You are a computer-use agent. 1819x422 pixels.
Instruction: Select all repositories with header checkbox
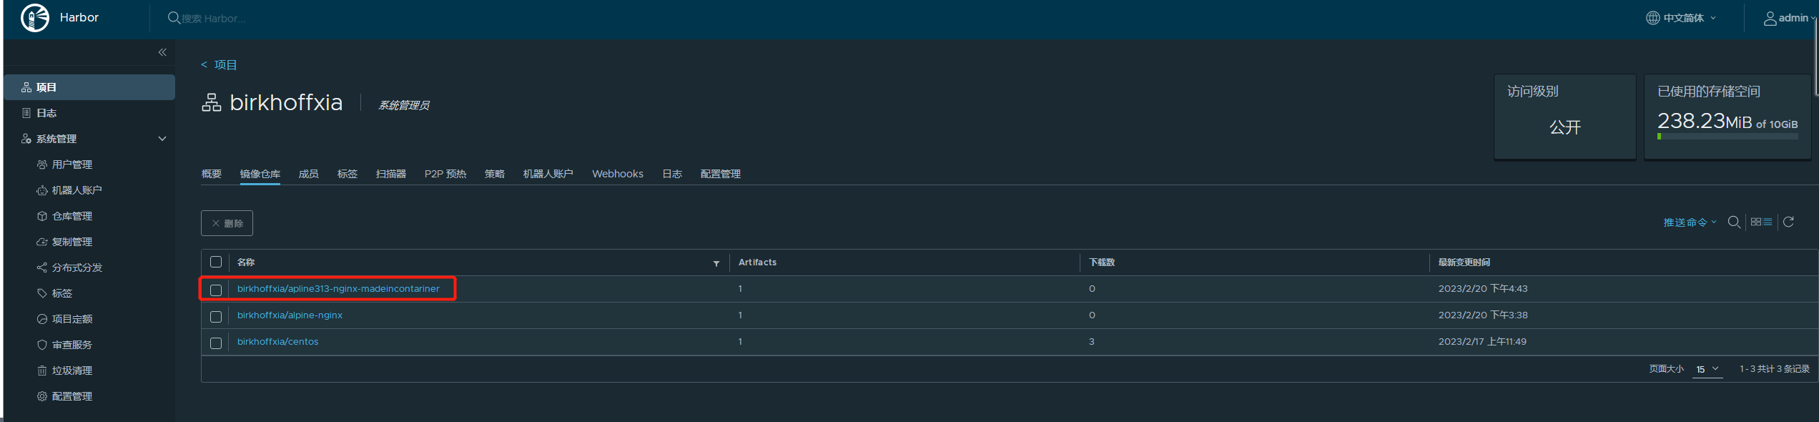(x=216, y=262)
